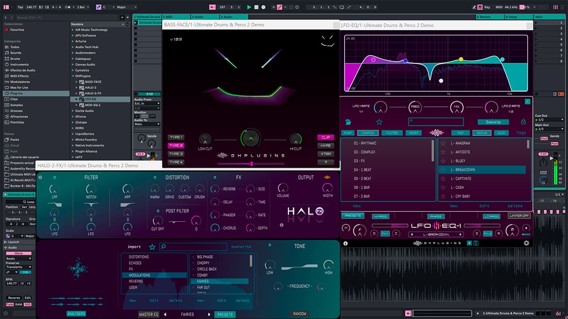Click the info icon below HALO FX logo

pos(282,225)
